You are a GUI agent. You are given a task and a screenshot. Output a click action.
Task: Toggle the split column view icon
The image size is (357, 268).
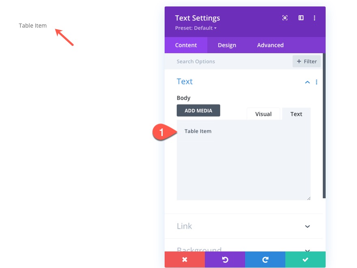(301, 18)
